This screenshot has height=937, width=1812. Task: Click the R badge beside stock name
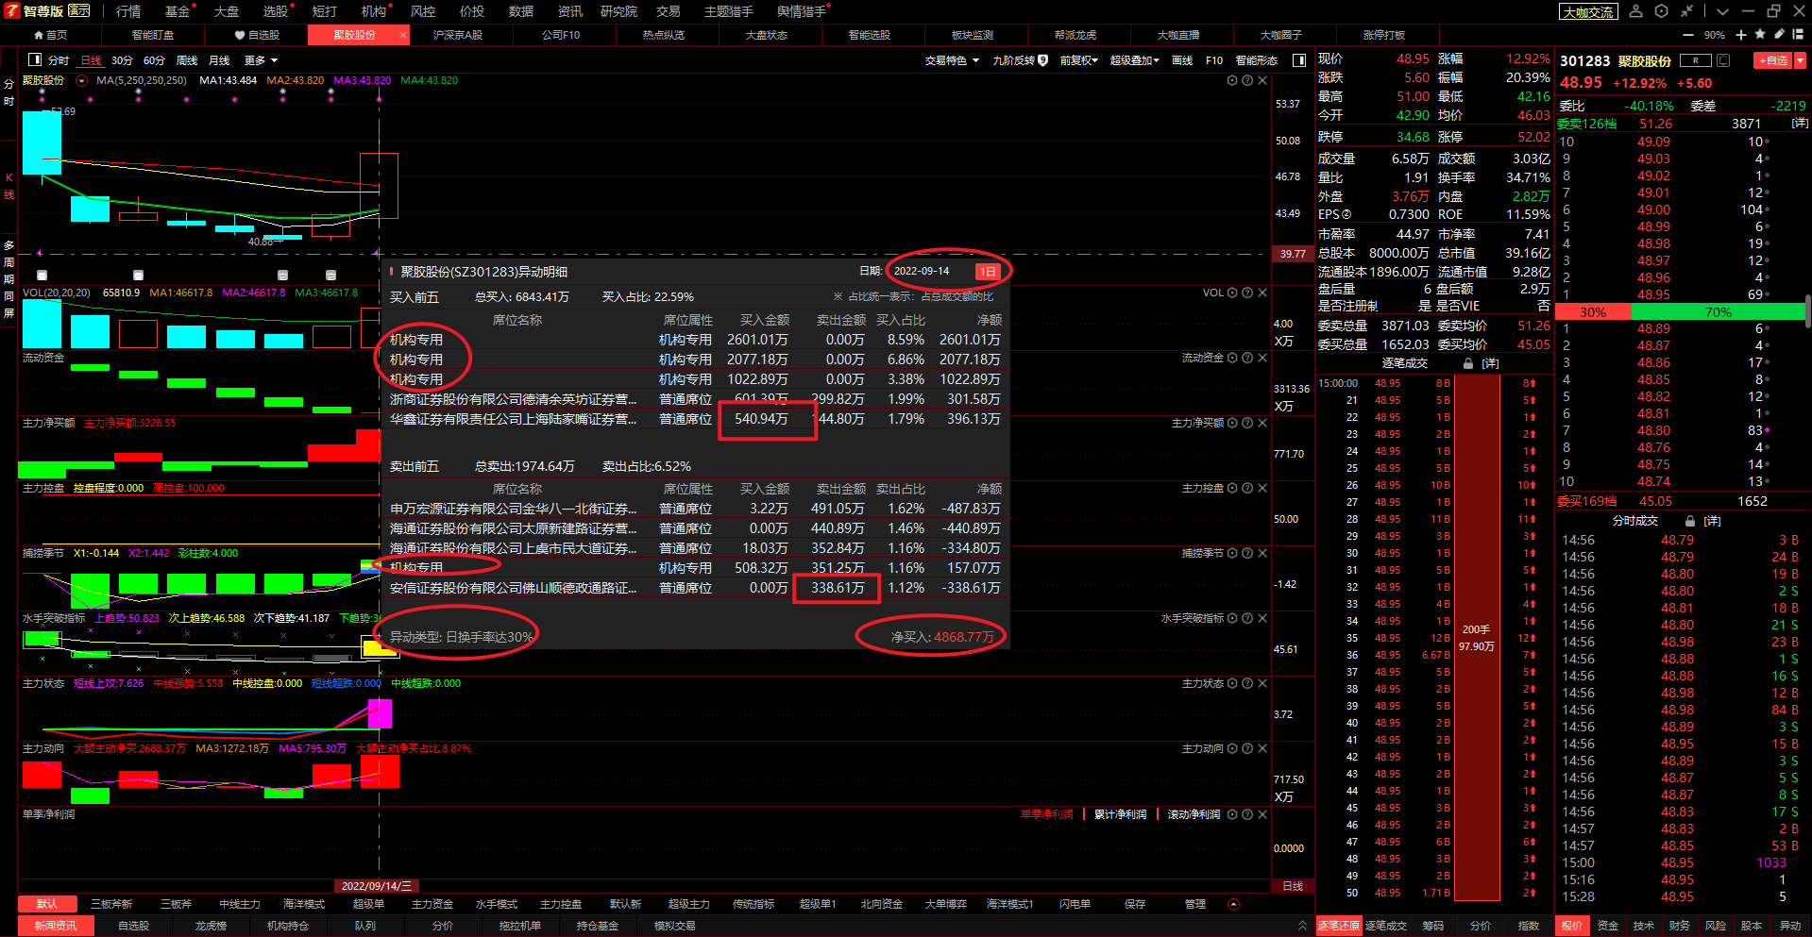(x=1696, y=60)
